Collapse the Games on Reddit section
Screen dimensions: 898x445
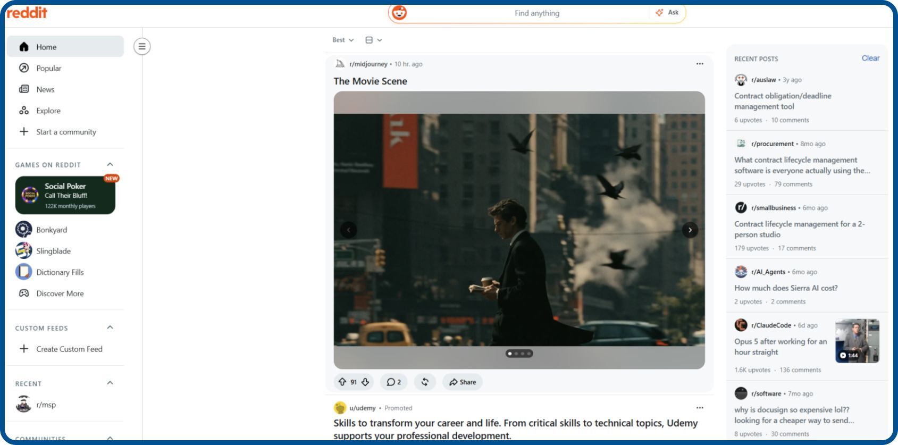coord(110,164)
